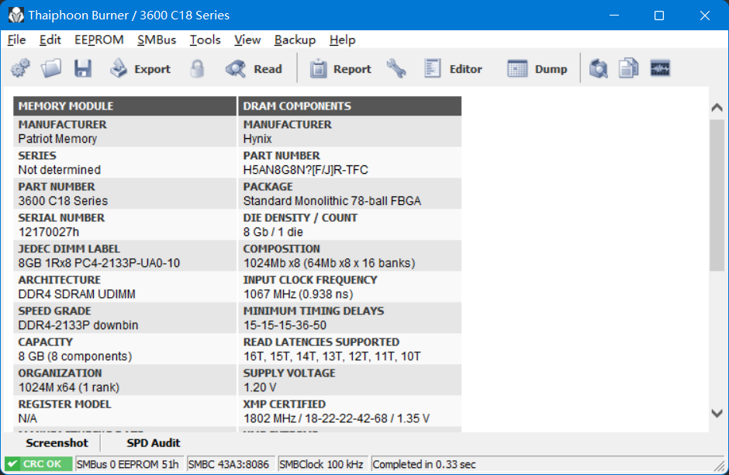
Task: Open the Report toolbar button
Action: click(341, 69)
